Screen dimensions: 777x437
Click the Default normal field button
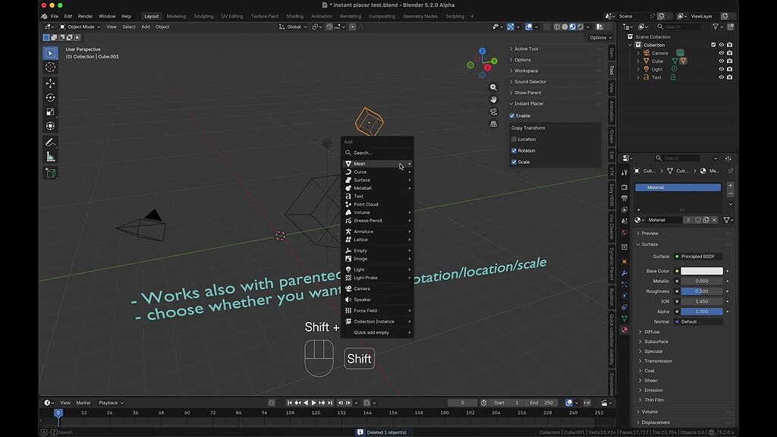(x=698, y=322)
